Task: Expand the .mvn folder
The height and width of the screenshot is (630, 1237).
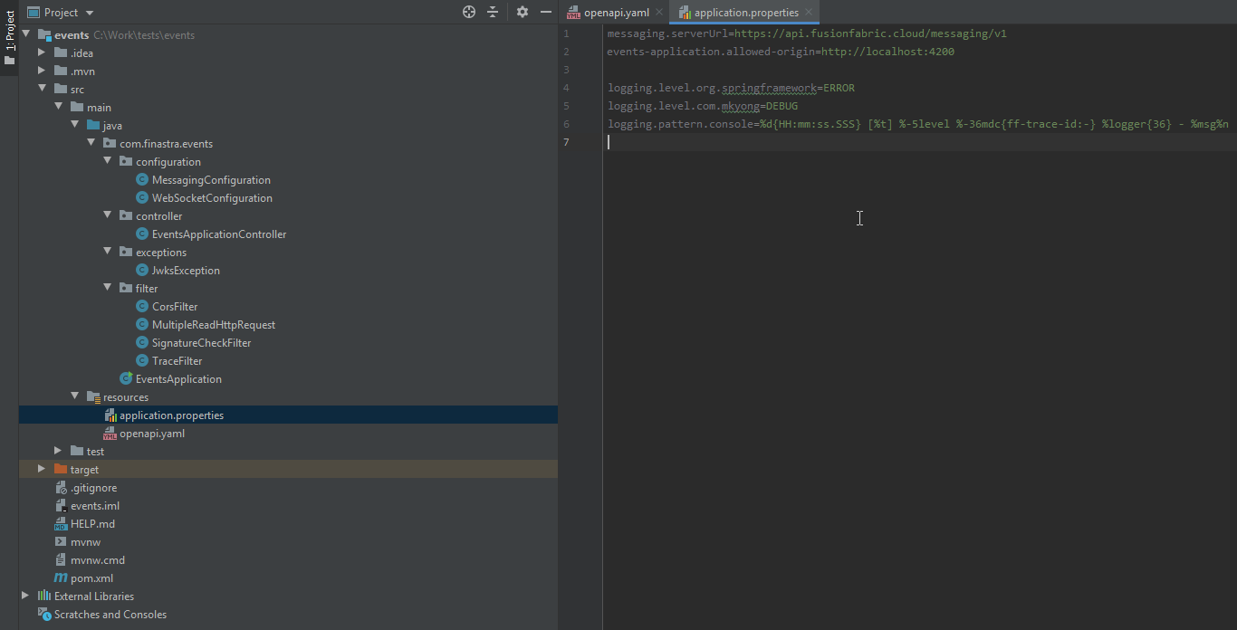Action: tap(42, 71)
